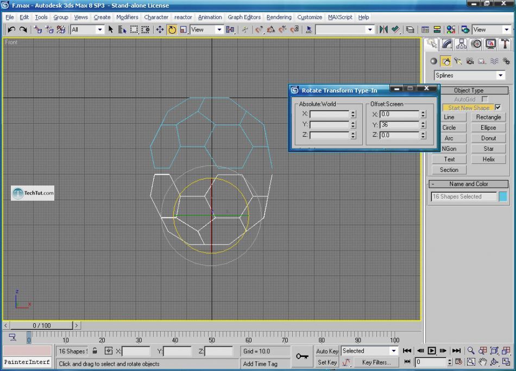Open the Selected key filter dropdown
The height and width of the screenshot is (371, 516).
pos(369,351)
